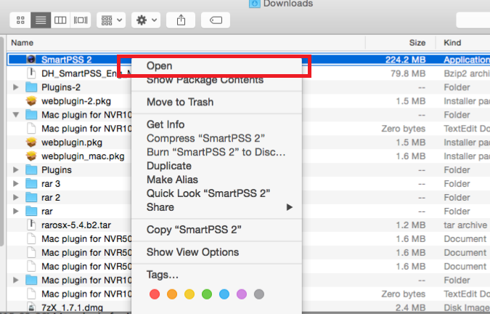Viewport: 490px width, 314px height.
Task: Click the tar archive kind cell
Action: coord(465,225)
